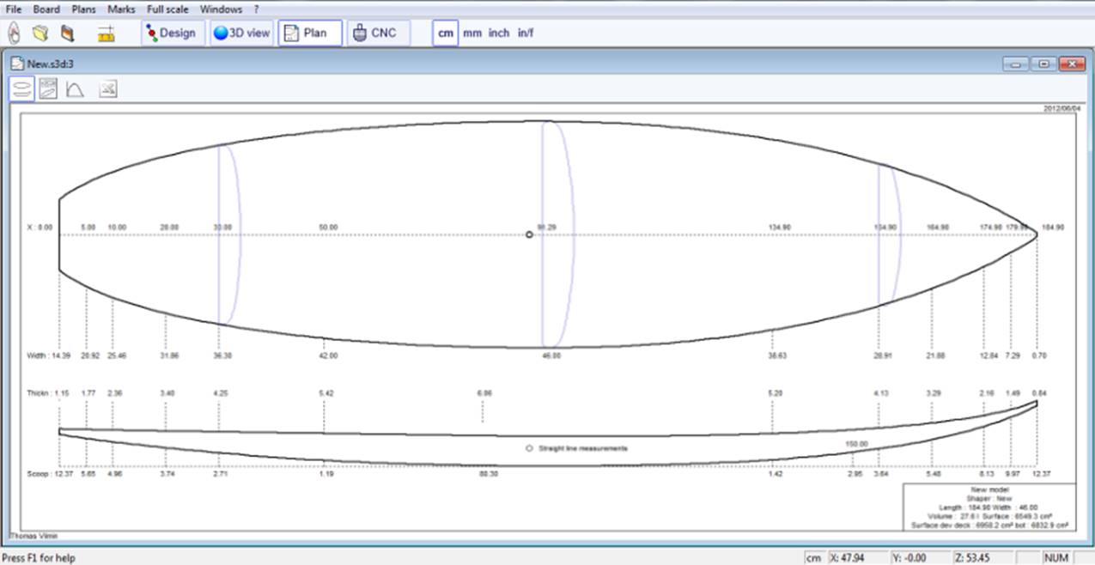Screen dimensions: 1095x565
Task: Click the center point circle on outline
Action: click(x=529, y=234)
